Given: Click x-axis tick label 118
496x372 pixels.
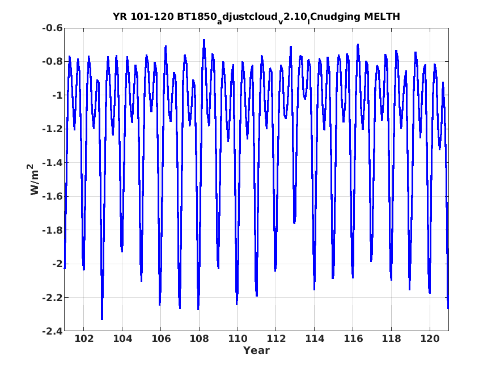Looking at the screenshot, I should [392, 339].
